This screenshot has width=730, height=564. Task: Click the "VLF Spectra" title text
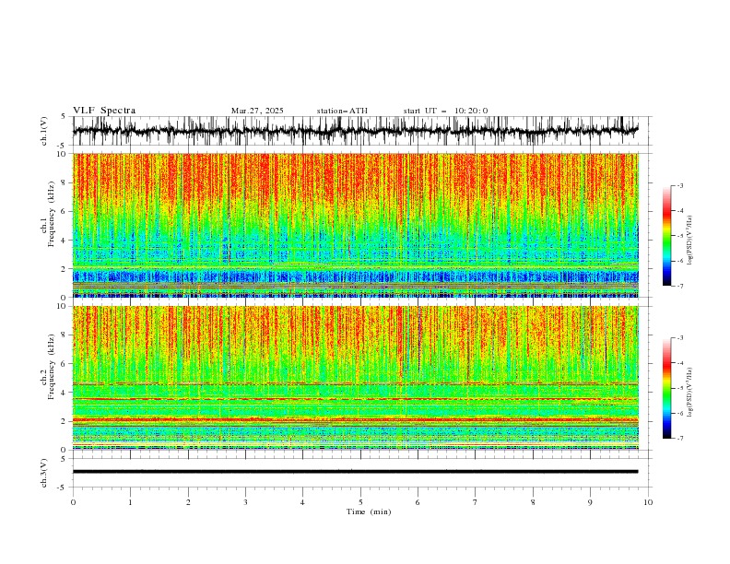[x=104, y=111]
